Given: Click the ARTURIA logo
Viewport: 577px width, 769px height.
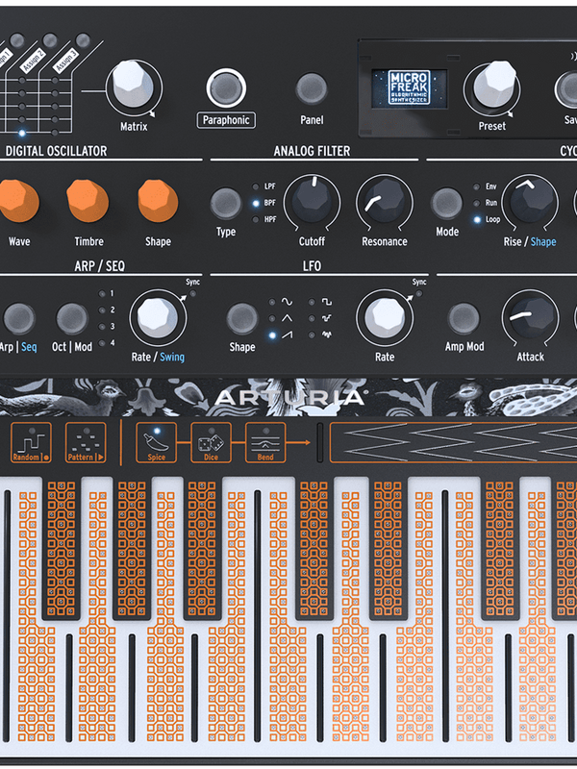Looking at the screenshot, I should [x=291, y=397].
